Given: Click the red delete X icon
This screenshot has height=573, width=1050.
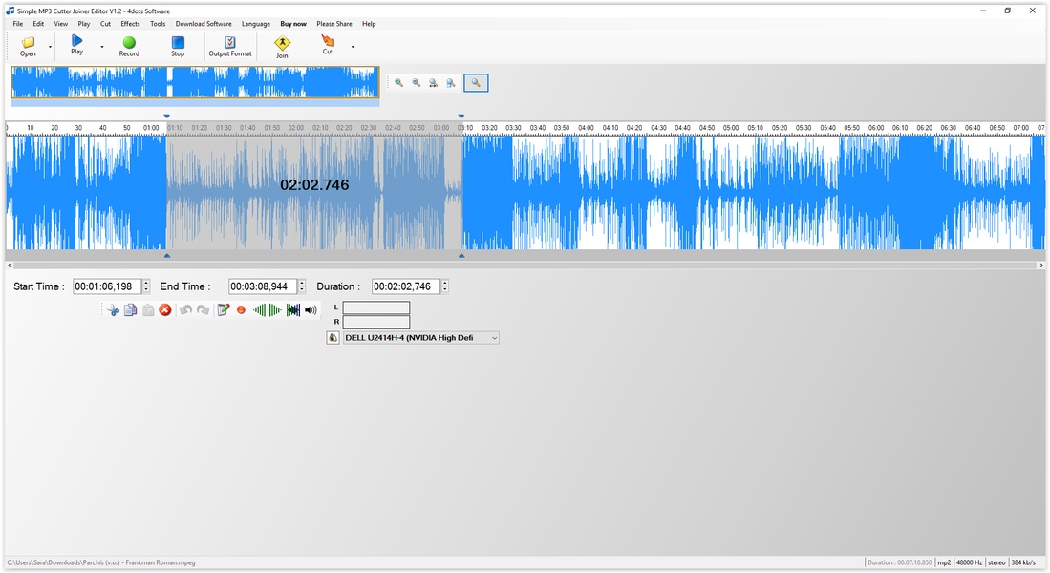Looking at the screenshot, I should pyautogui.click(x=165, y=310).
